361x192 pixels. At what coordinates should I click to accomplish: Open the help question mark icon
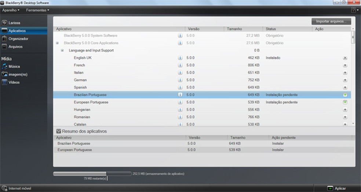353,10
